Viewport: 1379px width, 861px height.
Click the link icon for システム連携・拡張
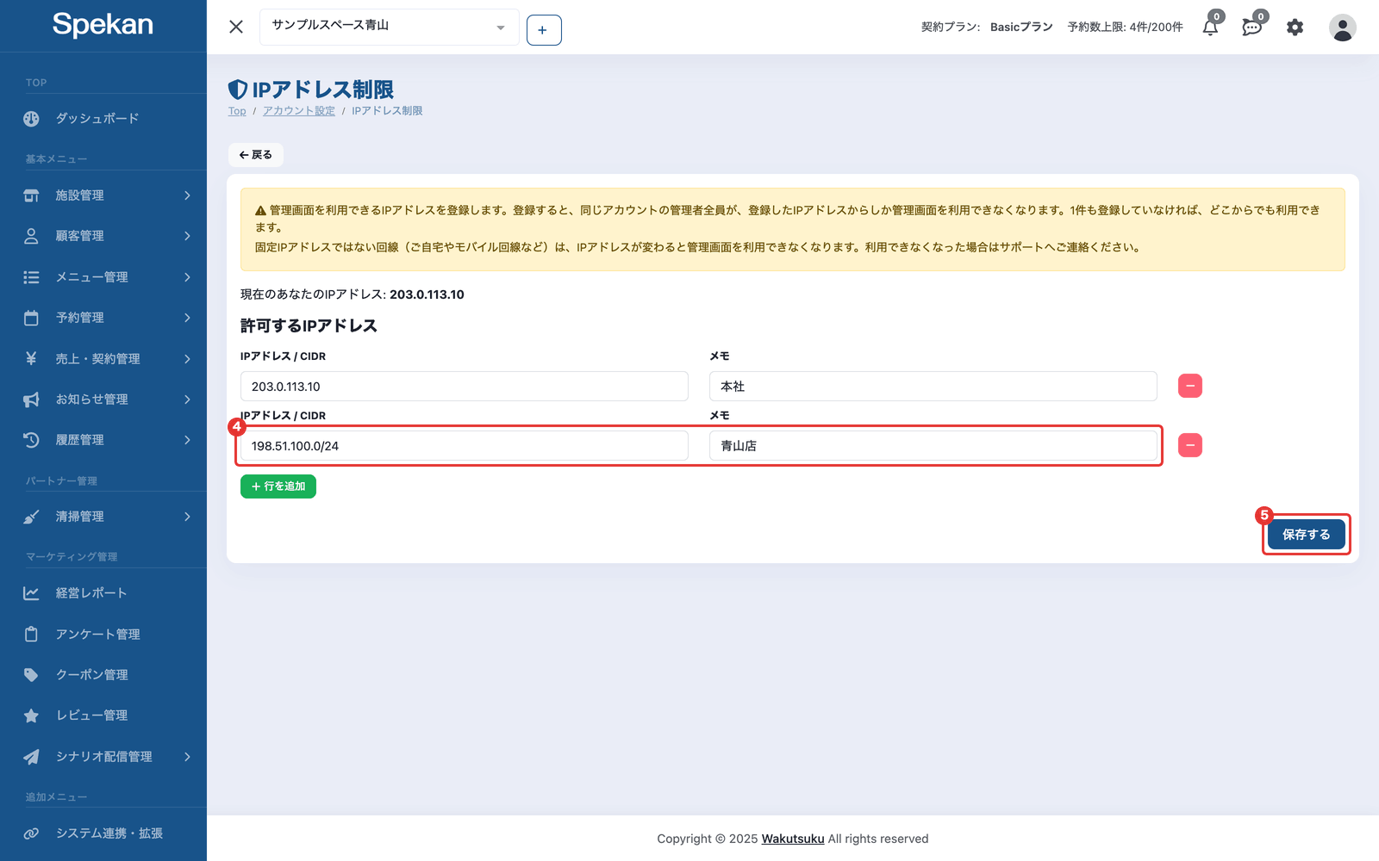tap(31, 833)
